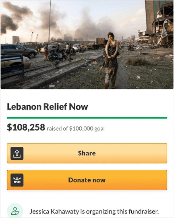
Task: Open the Beirut explosion campaign photo
Action: coord(87,44)
